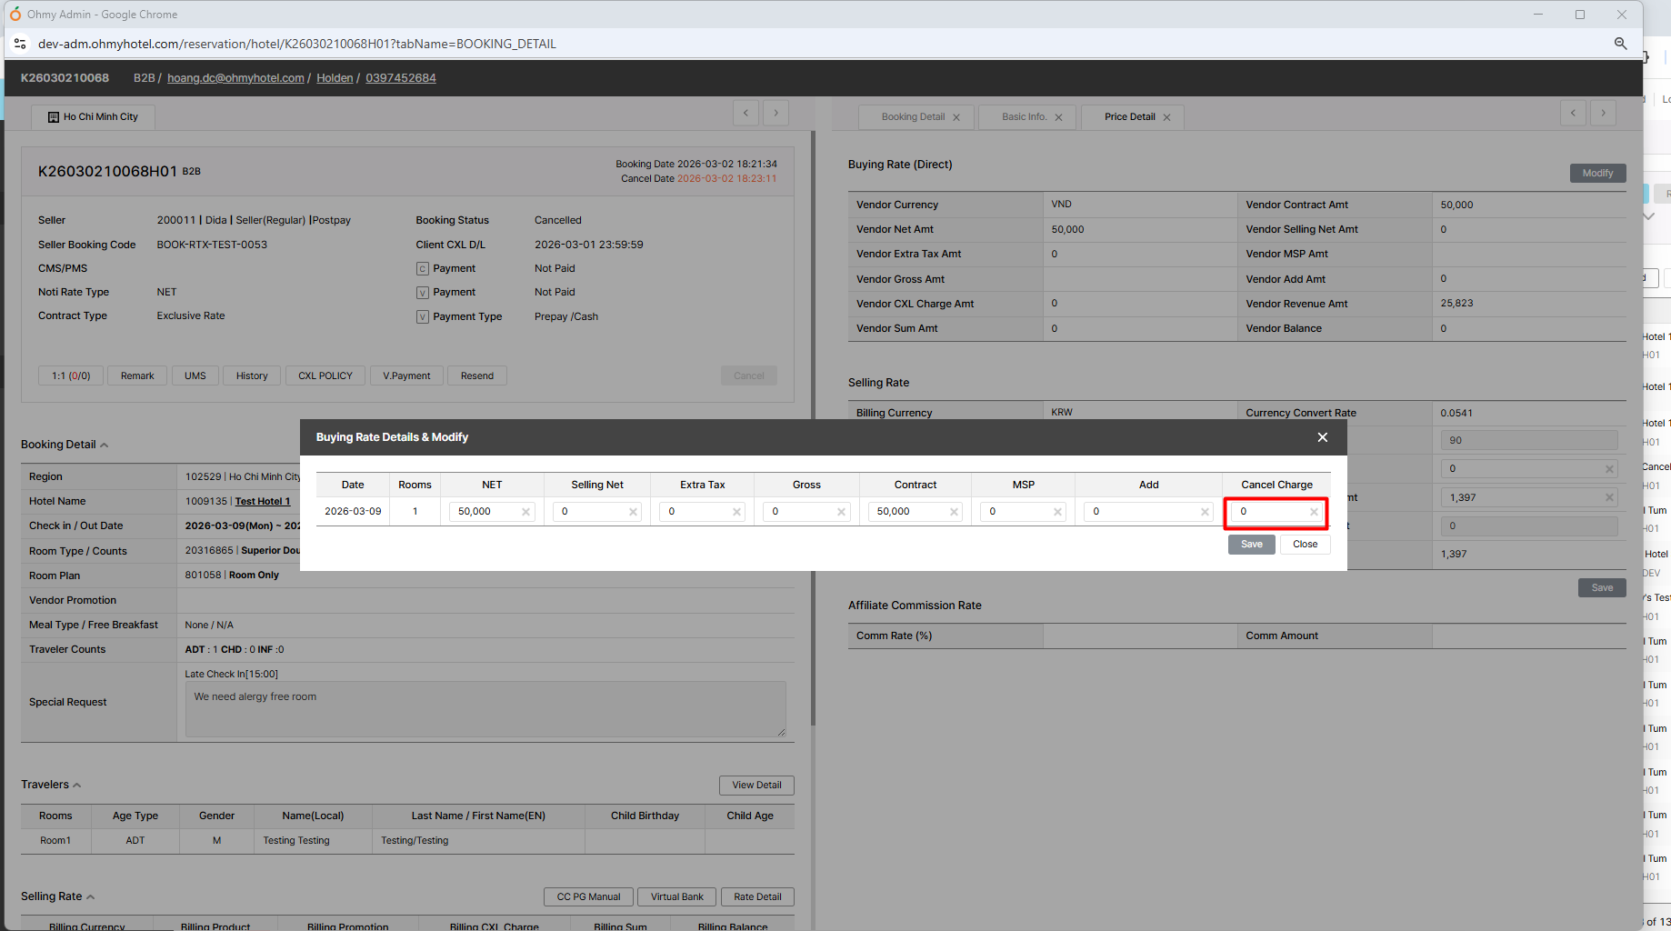Collapse the Selling Rate section
The image size is (1671, 931).
pyautogui.click(x=90, y=896)
